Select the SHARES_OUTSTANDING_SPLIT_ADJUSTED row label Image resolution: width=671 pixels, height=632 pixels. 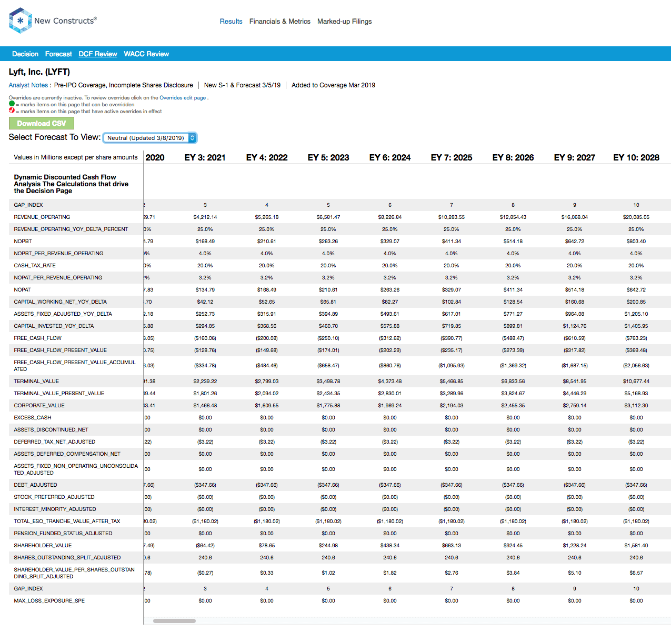67,558
